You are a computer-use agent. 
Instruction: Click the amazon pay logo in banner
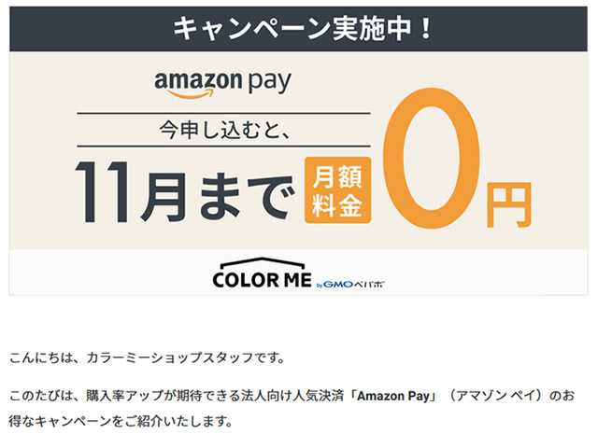(222, 83)
